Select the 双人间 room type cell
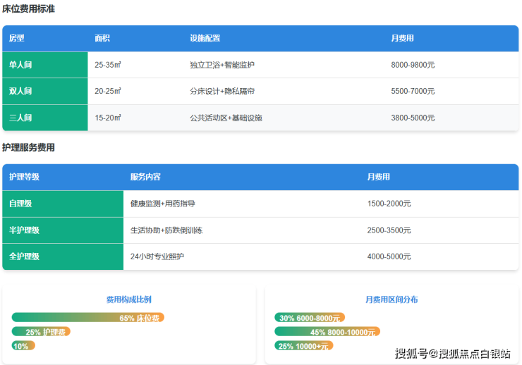The width and height of the screenshot is (522, 365). [20, 92]
